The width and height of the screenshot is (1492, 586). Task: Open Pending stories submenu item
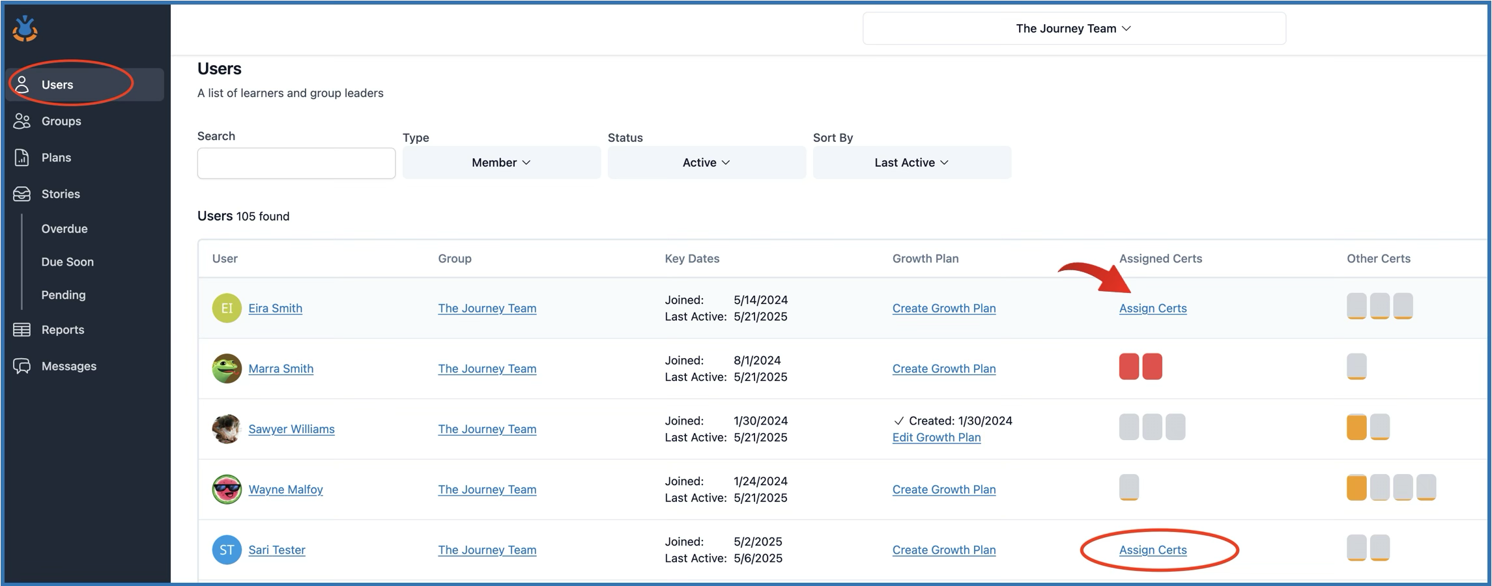click(64, 295)
